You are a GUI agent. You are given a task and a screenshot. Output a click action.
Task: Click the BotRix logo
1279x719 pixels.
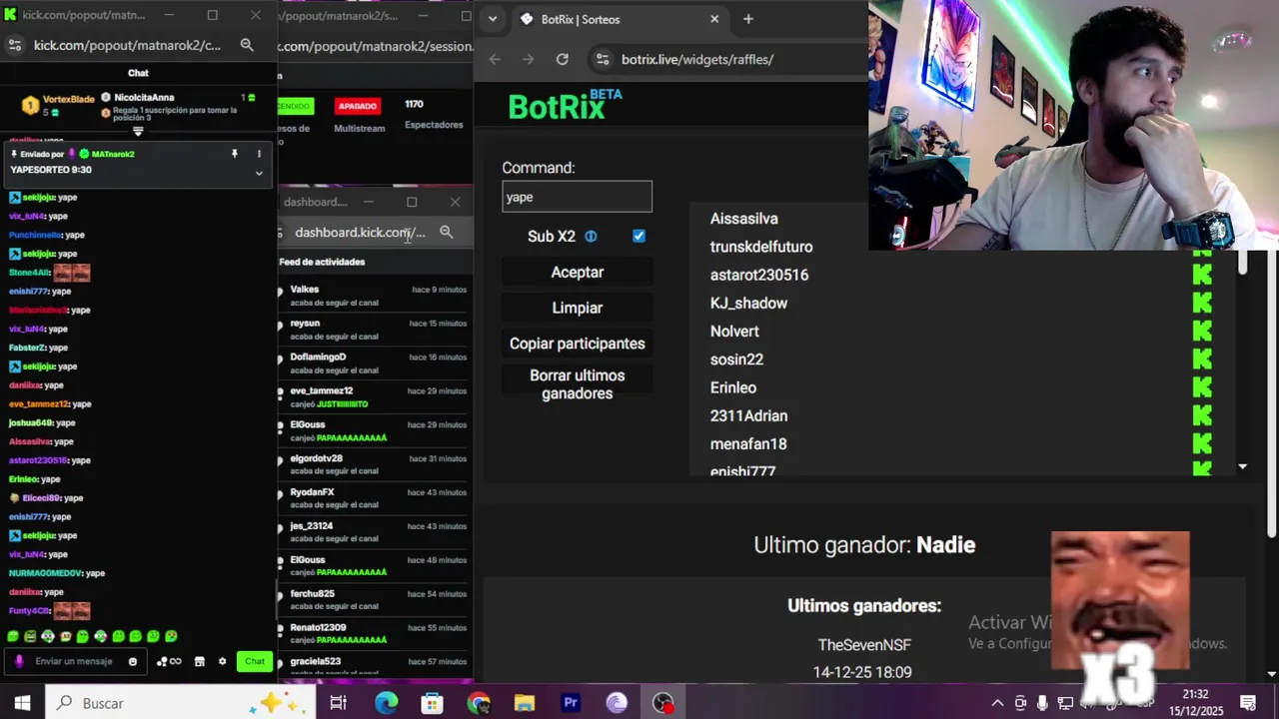point(565,105)
